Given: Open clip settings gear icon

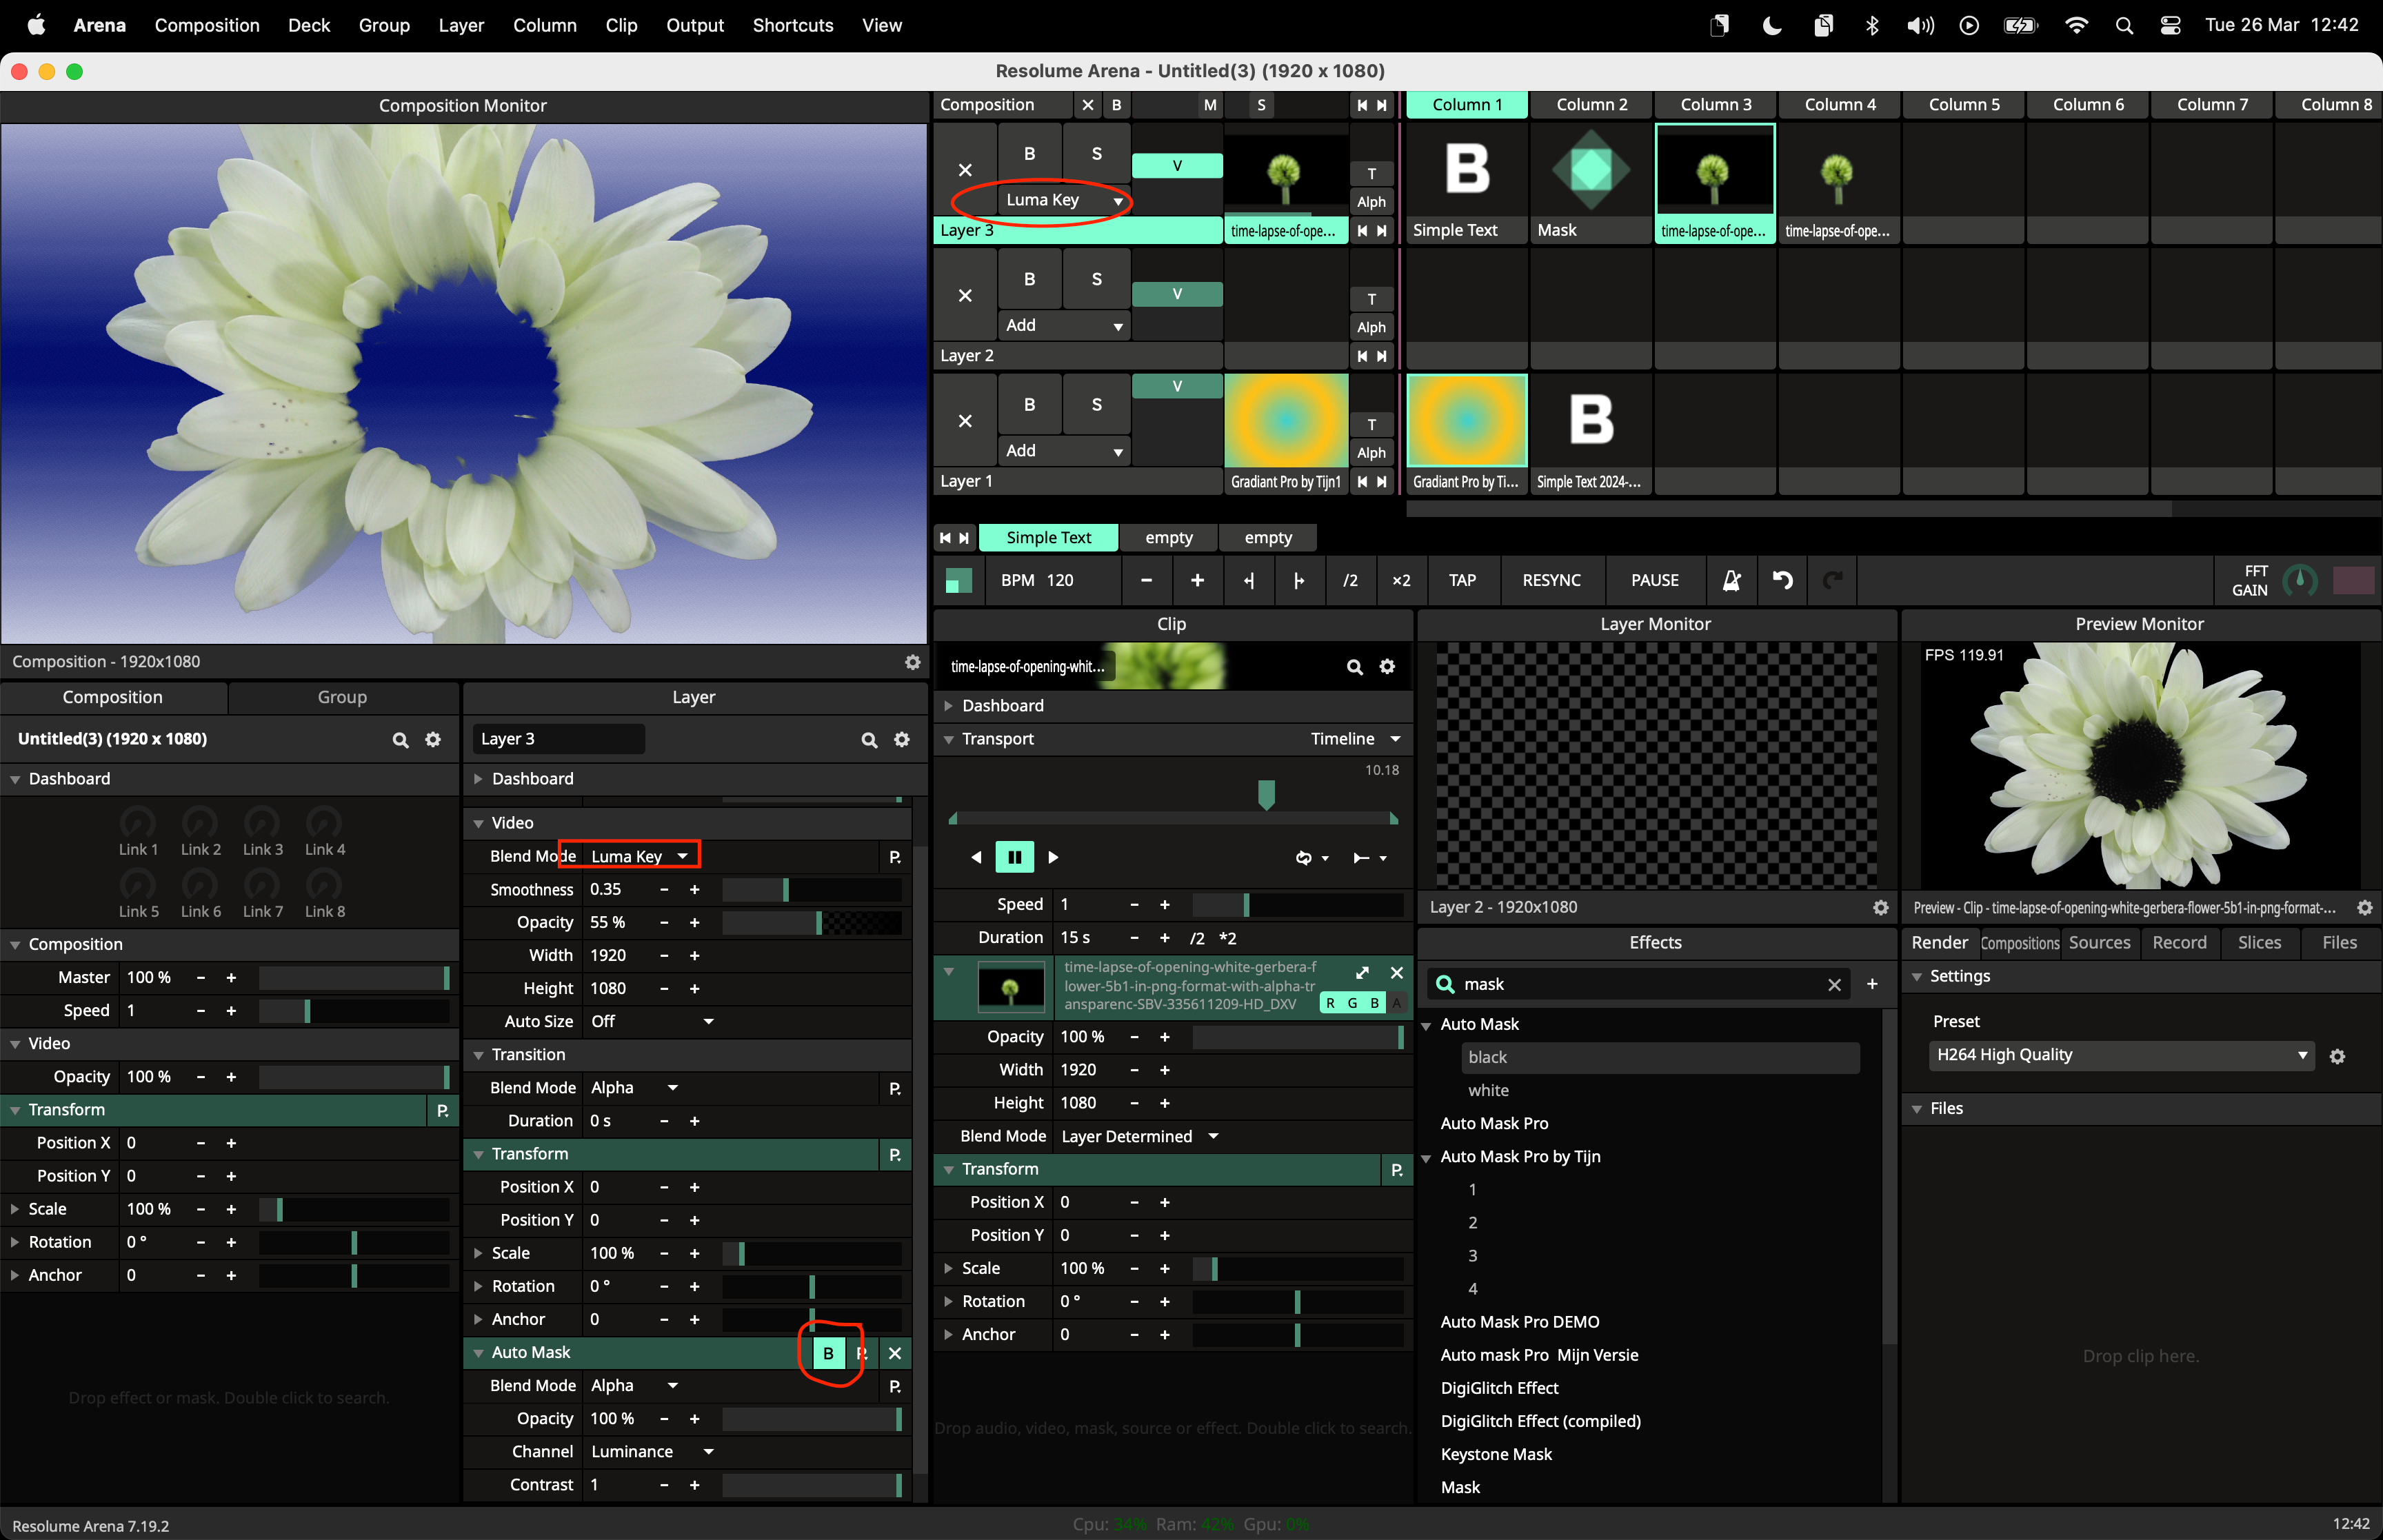Looking at the screenshot, I should [1387, 667].
